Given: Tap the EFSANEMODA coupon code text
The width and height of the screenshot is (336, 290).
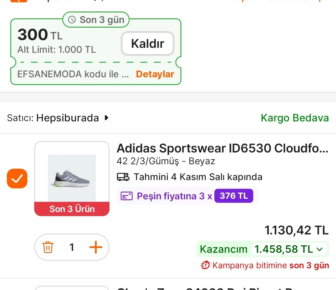Looking at the screenshot, I should click(73, 74).
